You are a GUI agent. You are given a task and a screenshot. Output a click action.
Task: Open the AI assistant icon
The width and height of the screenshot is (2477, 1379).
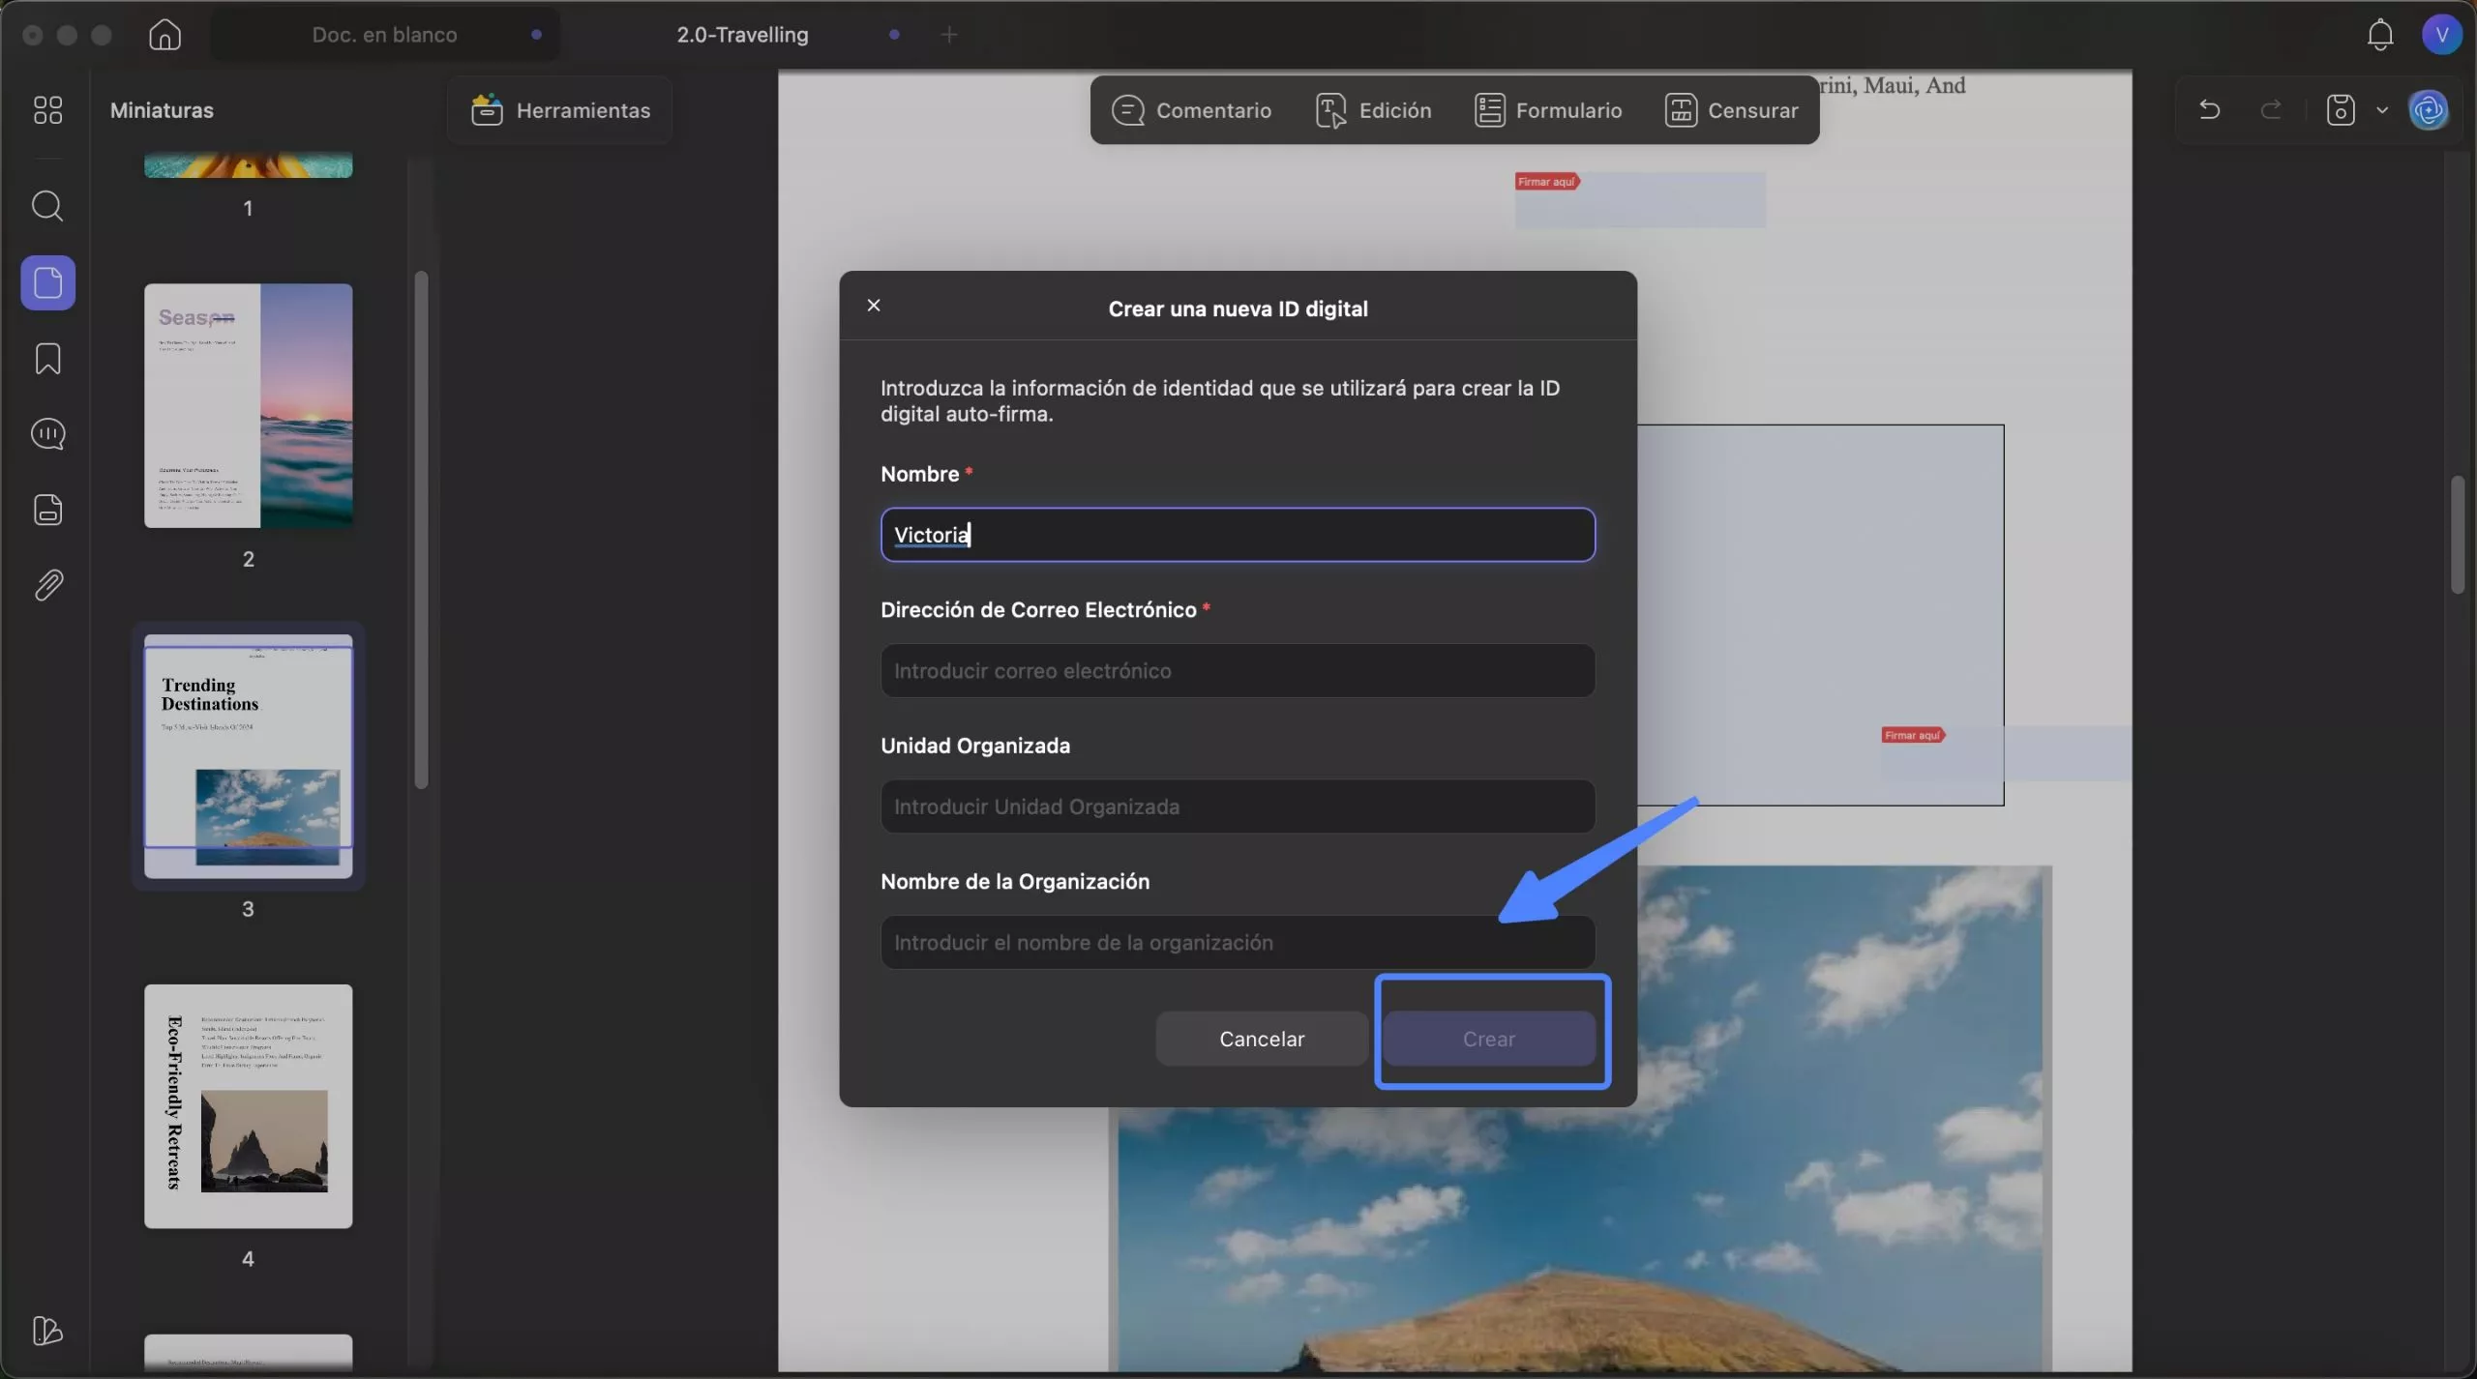tap(2429, 110)
